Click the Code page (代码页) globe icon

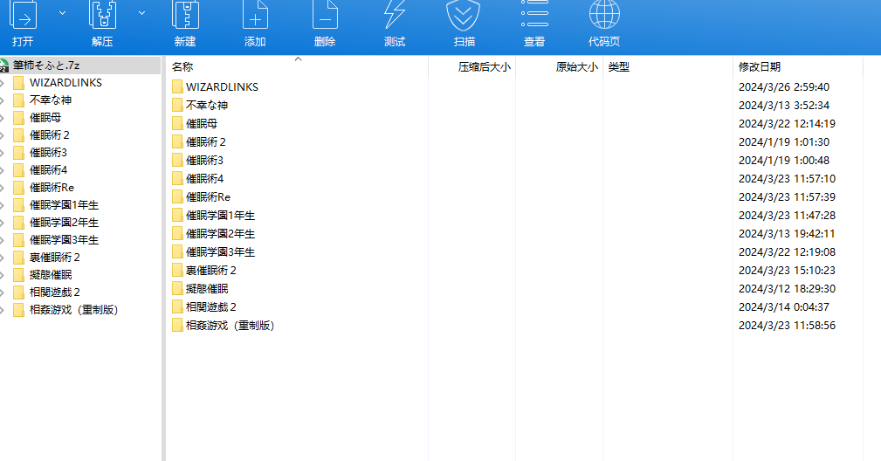point(604,14)
